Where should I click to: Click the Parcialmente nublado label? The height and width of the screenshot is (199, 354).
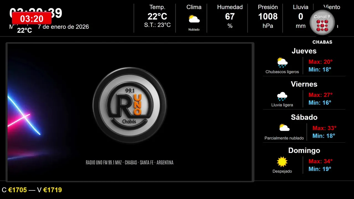[x=284, y=138]
